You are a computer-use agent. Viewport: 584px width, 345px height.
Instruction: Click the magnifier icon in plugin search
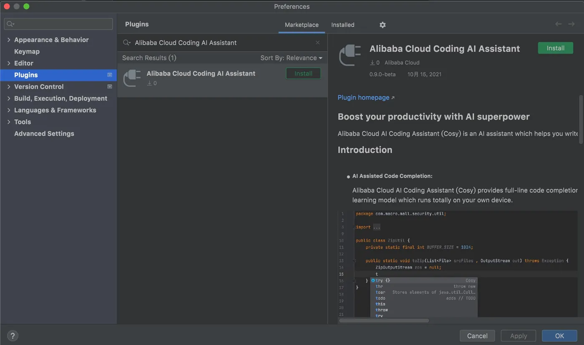tap(126, 43)
